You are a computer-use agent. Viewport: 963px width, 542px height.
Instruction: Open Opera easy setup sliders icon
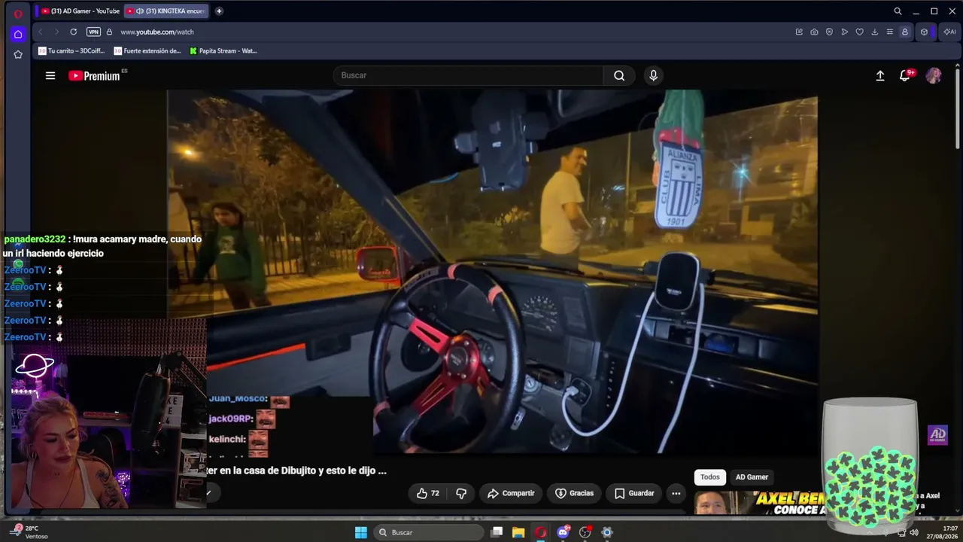pos(889,32)
